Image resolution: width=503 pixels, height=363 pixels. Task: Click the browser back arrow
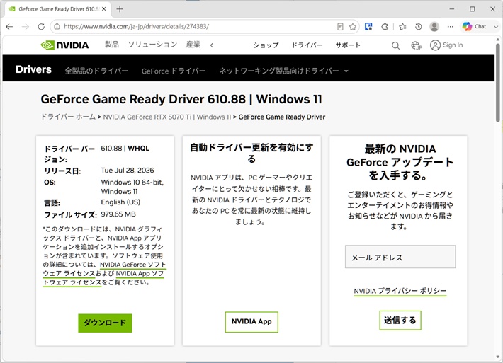(x=9, y=27)
